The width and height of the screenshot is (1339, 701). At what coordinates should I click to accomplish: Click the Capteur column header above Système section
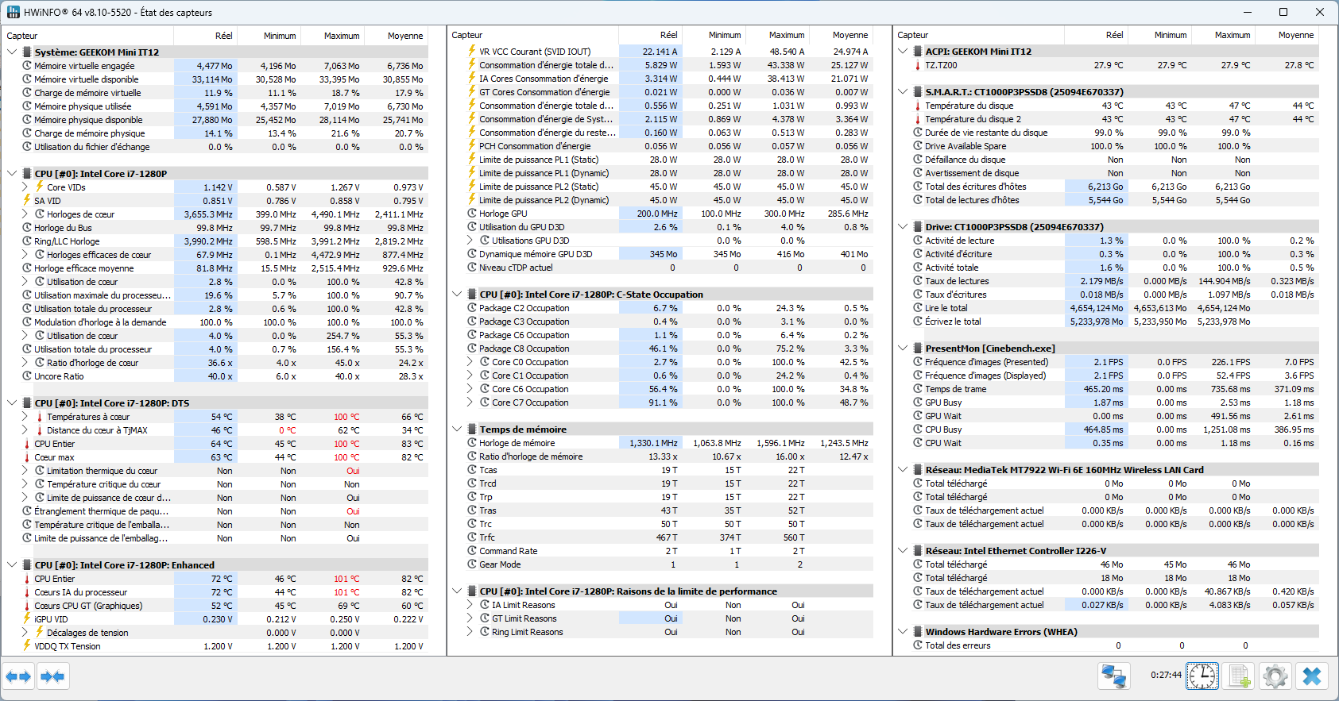point(88,36)
